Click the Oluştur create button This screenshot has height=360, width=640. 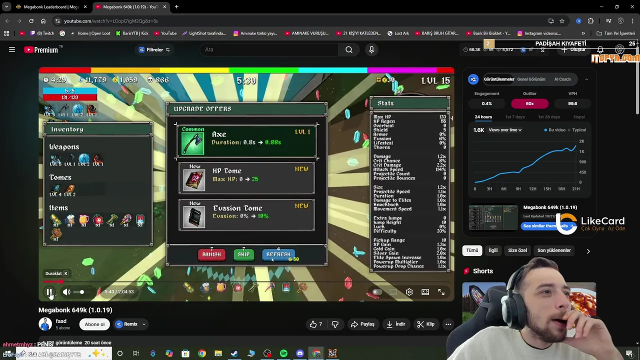[x=573, y=50]
